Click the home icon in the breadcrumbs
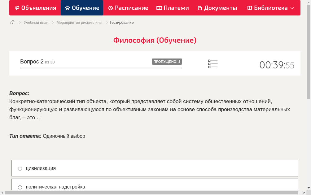The height and width of the screenshot is (195, 311). coord(12,22)
